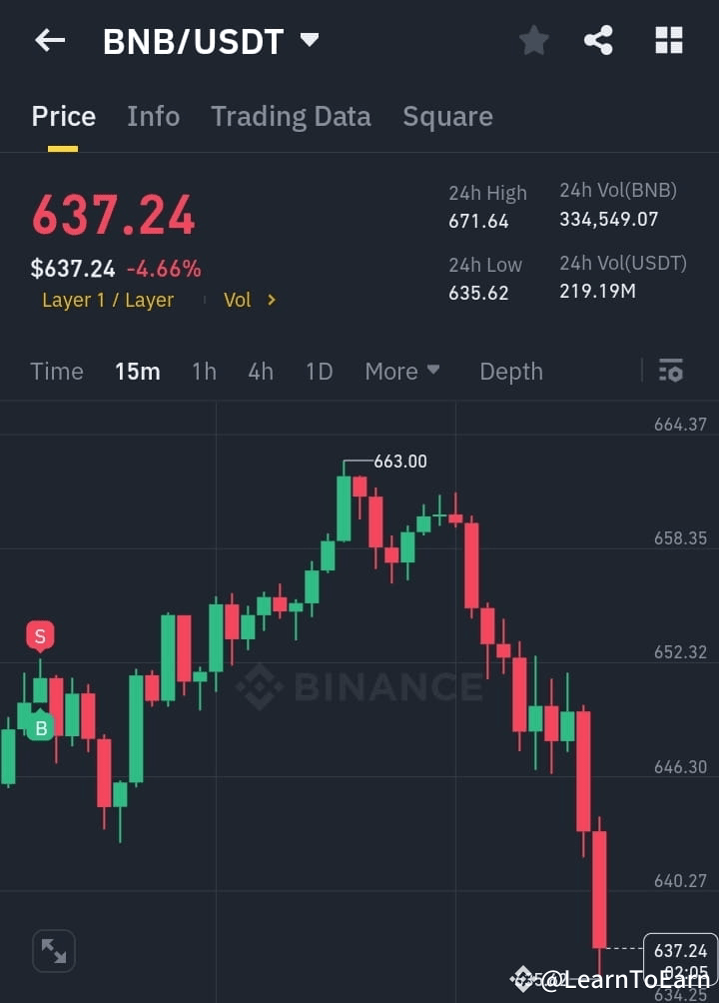The image size is (719, 1003).
Task: Click the Layer 1 / Layer tag link
Action: [108, 299]
